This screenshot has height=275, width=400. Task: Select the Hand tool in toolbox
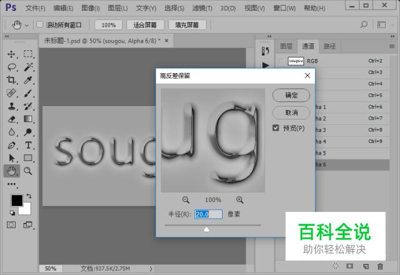point(12,171)
